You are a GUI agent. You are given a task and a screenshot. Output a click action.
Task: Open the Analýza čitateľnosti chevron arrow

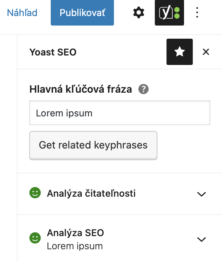pyautogui.click(x=202, y=194)
